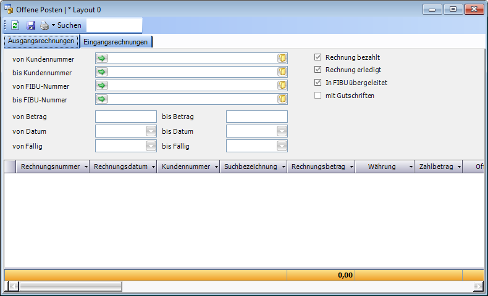This screenshot has height=296, width=488.
Task: Click into the Suchen search field
Action: (114, 25)
